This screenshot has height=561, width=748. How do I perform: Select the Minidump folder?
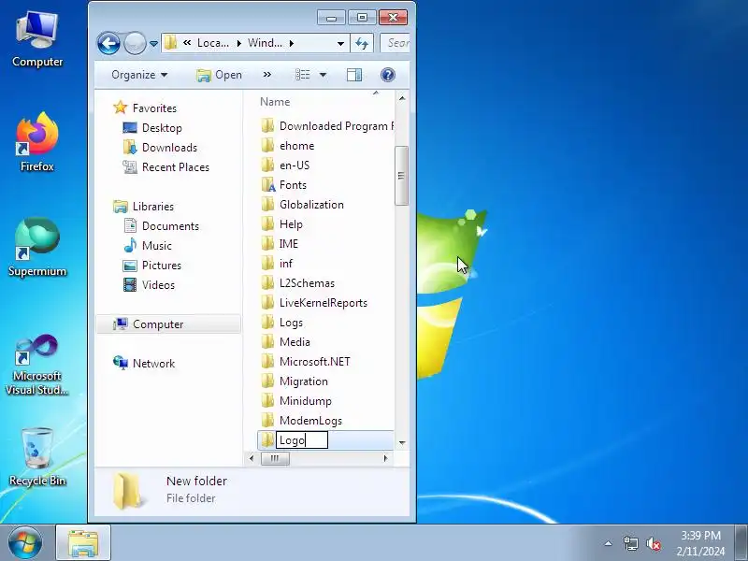click(x=296, y=401)
